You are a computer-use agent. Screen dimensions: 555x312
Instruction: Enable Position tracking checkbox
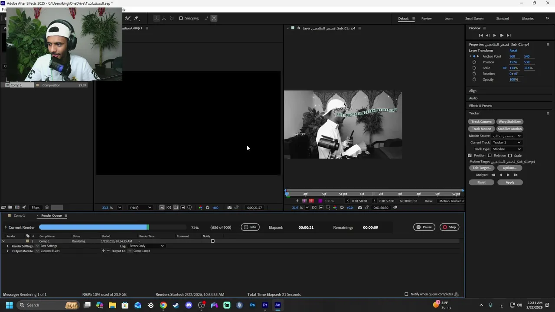[x=470, y=156]
